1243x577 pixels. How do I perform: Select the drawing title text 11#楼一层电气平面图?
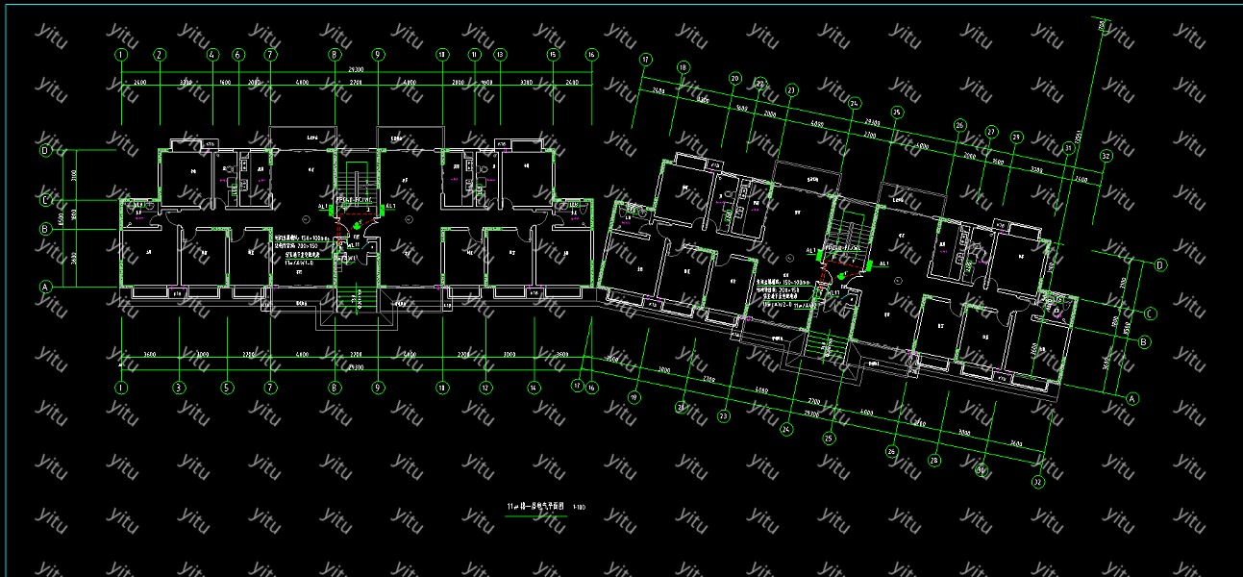(x=536, y=507)
